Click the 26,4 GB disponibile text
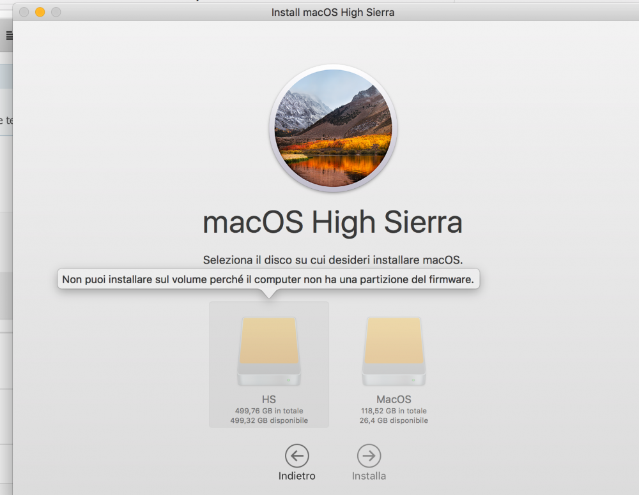Viewport: 639px width, 495px height. [x=394, y=420]
